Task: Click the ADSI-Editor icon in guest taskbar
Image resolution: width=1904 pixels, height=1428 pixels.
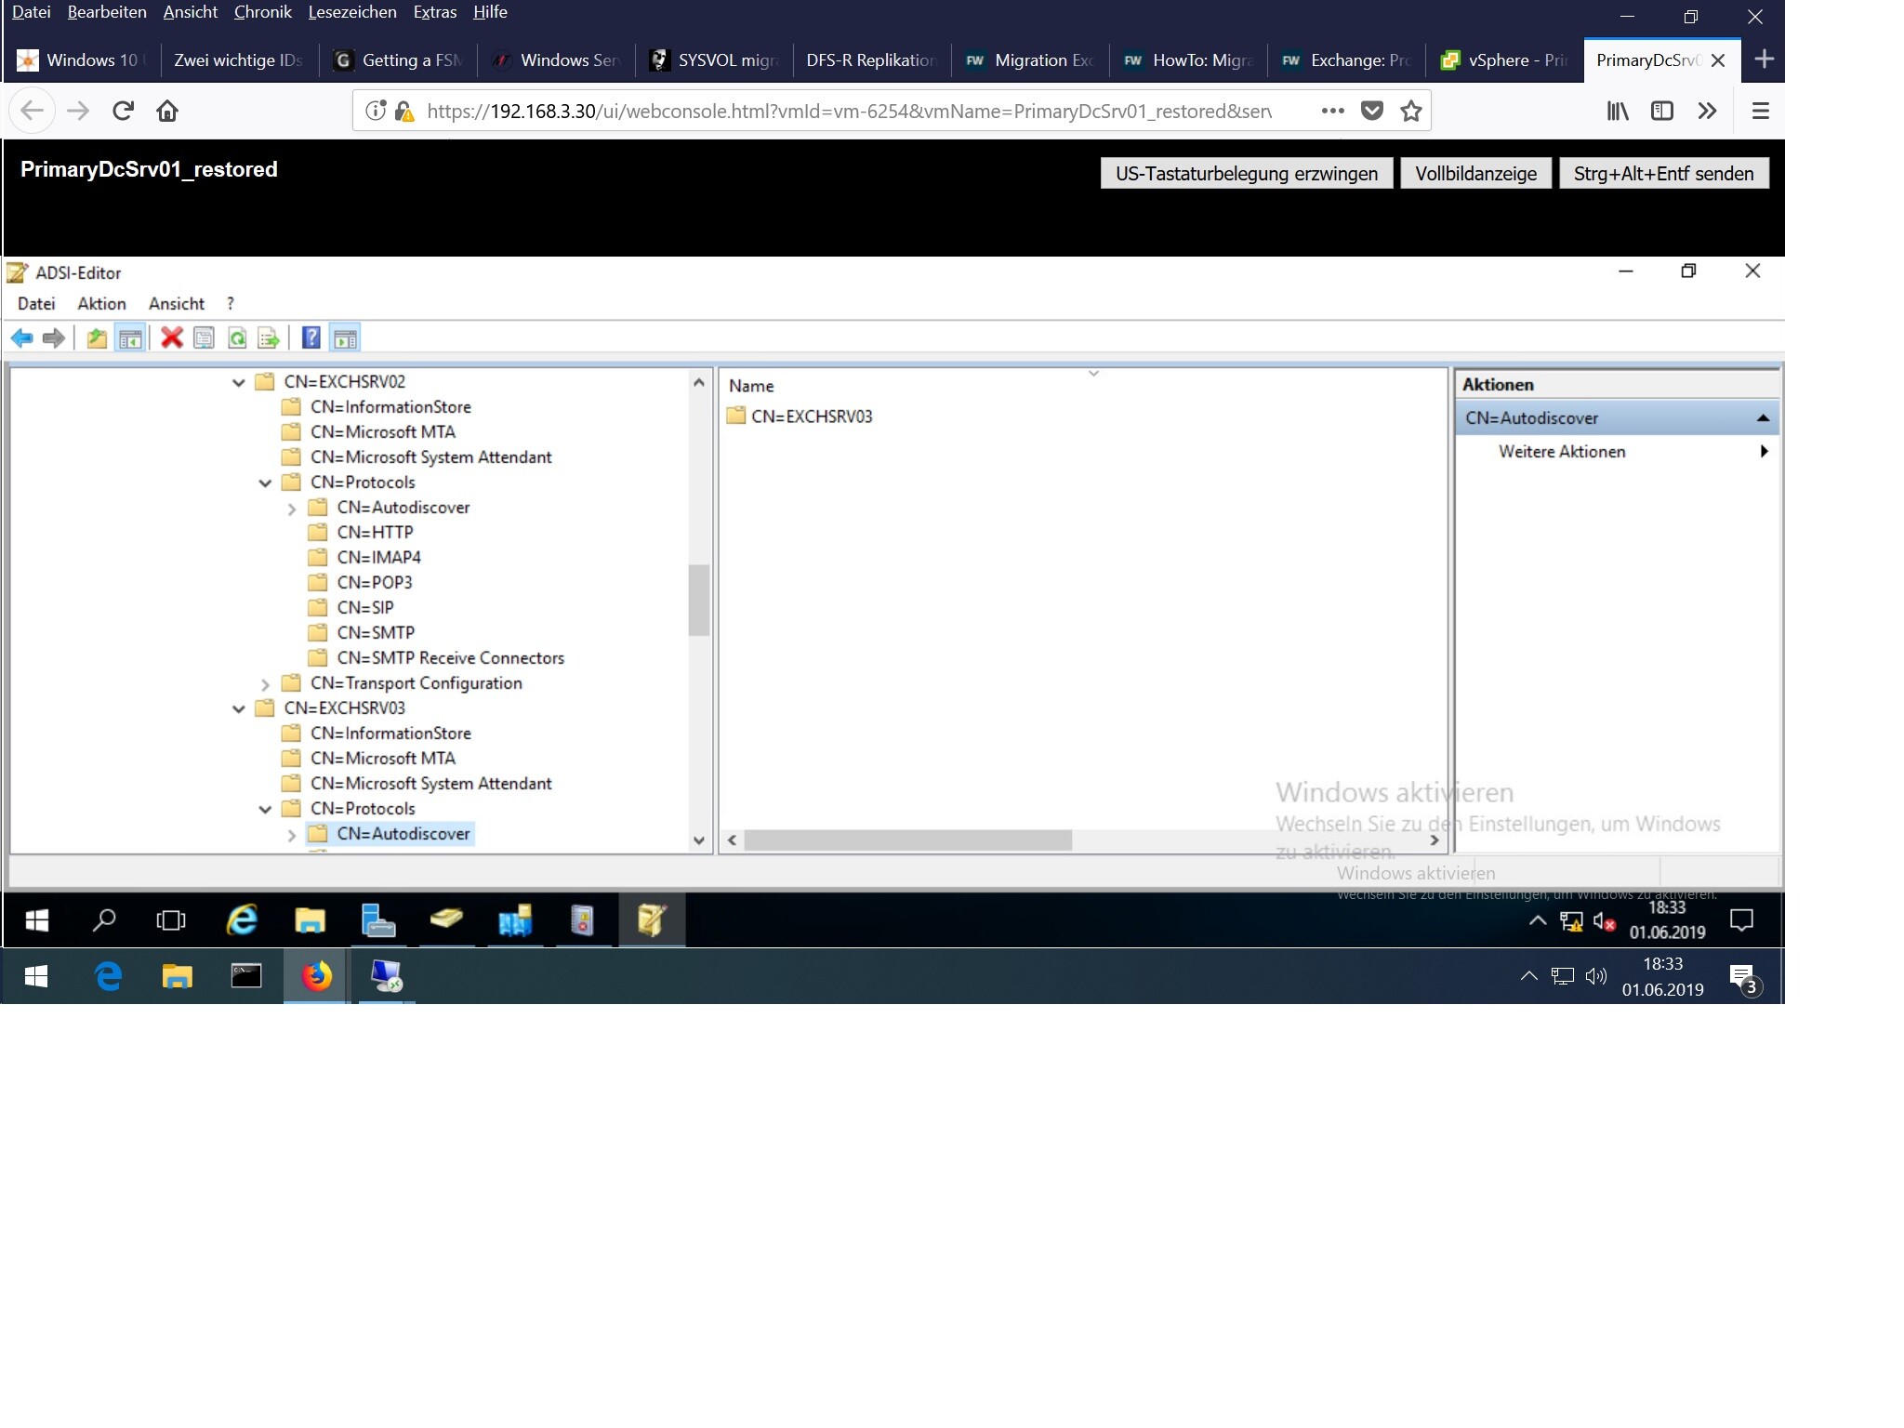Action: point(651,920)
